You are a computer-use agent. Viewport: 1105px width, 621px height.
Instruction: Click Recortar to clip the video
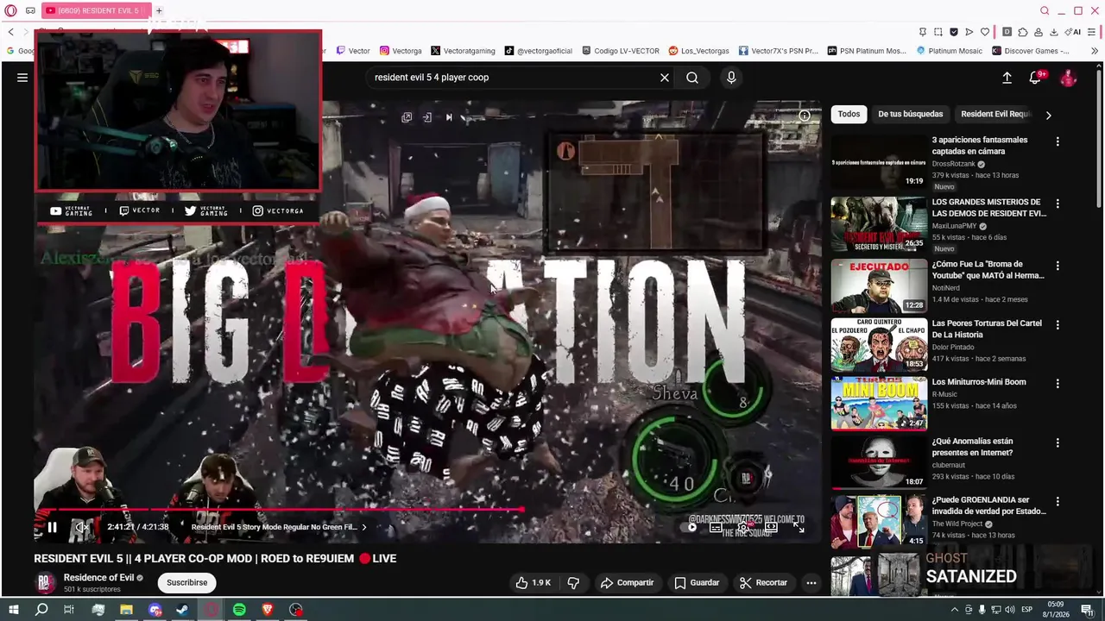point(763,583)
